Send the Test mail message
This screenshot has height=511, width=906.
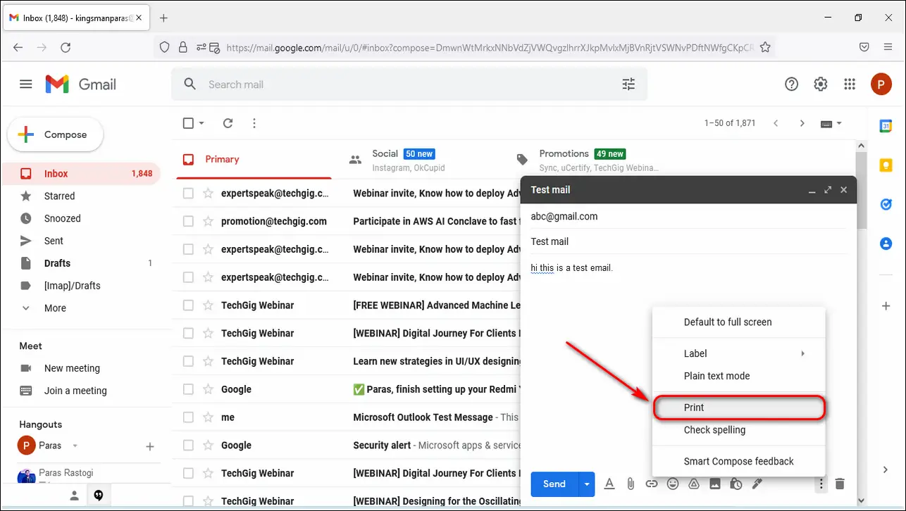tap(554, 484)
